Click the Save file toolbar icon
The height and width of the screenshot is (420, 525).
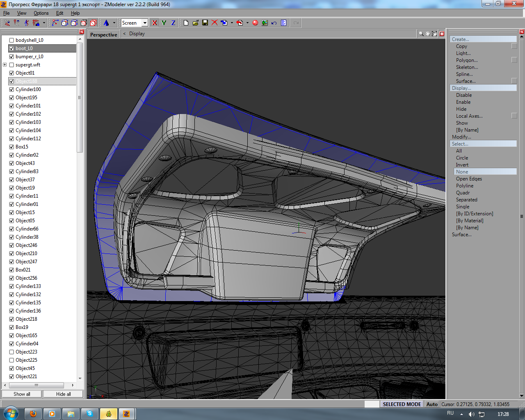pos(205,23)
